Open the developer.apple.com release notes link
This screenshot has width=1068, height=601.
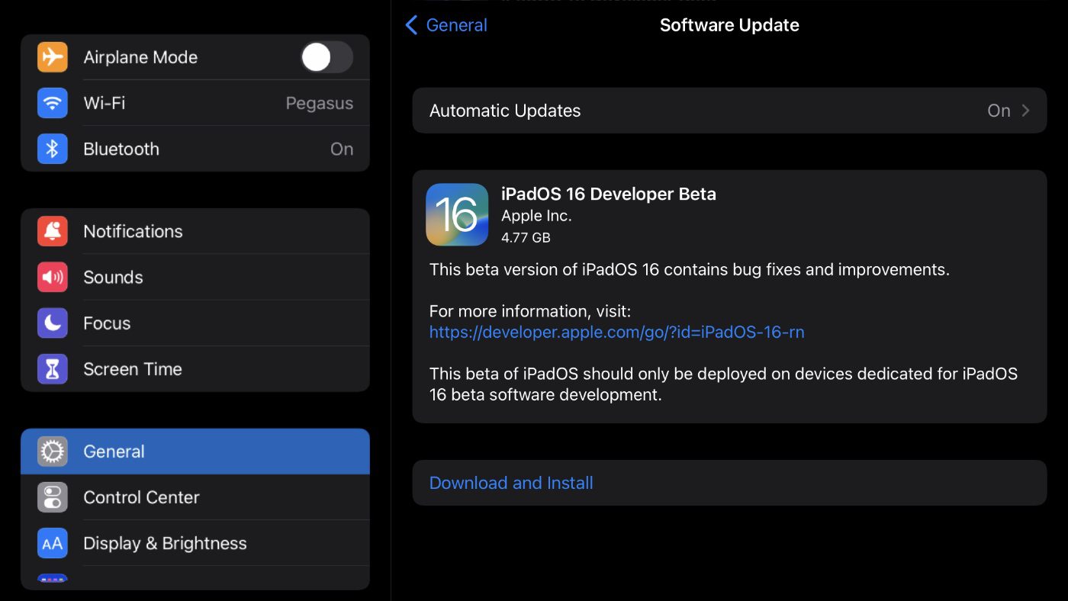(616, 332)
